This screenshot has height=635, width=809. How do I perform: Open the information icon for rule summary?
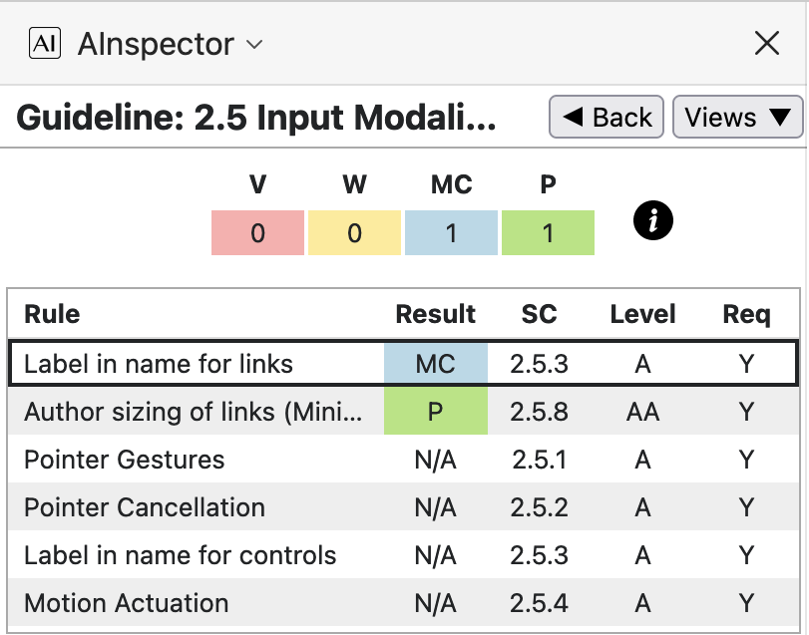(653, 221)
